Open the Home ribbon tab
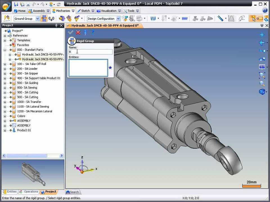This screenshot has height=202, width=270. point(20,11)
